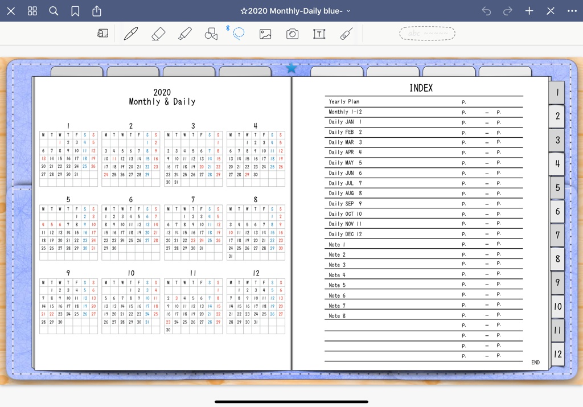This screenshot has width=583, height=407.
Task: Go to side tab 11
Action: click(557, 330)
